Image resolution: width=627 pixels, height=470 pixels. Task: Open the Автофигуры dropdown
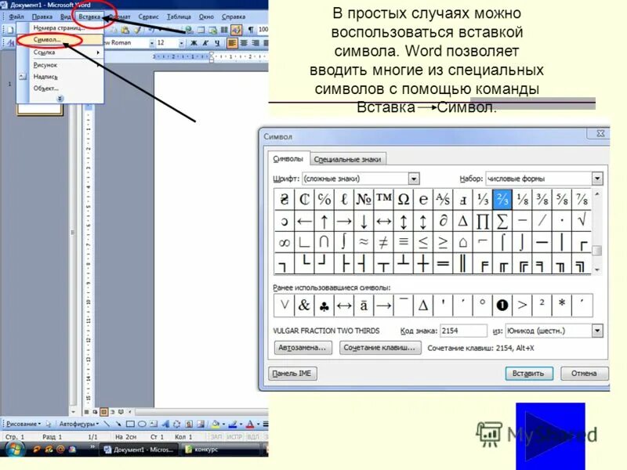pos(79,424)
